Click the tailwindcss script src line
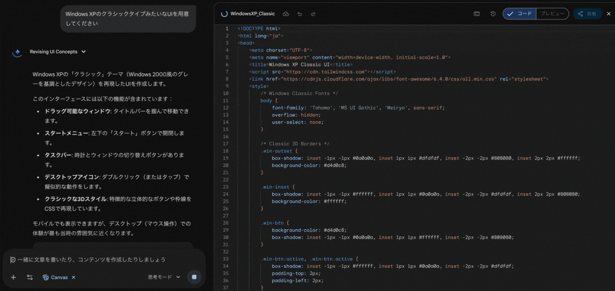Screen dimensions: 615x291 coord(322,72)
